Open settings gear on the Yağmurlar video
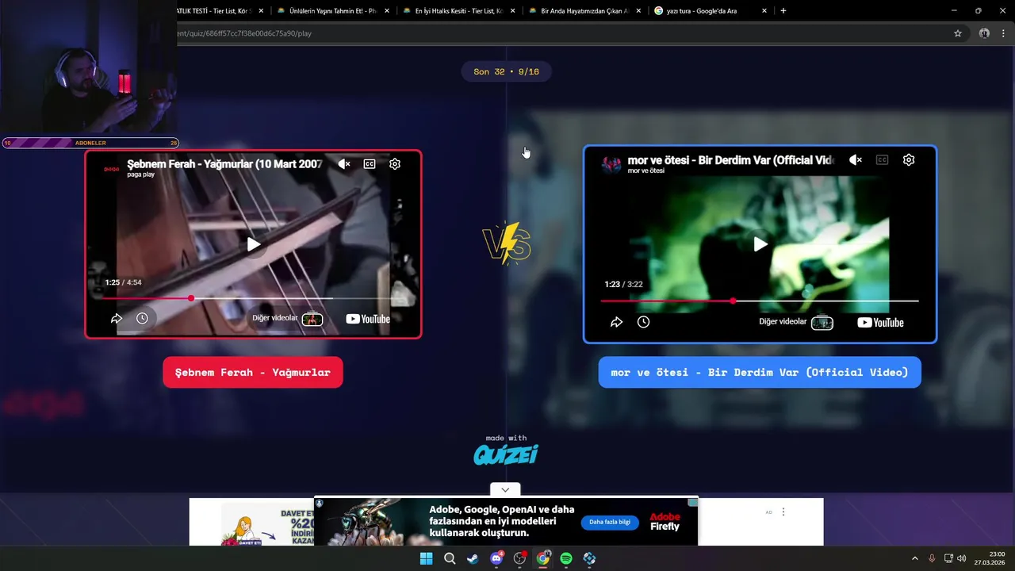 coord(395,164)
